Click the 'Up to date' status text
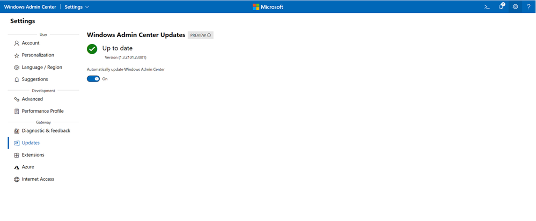 point(118,48)
